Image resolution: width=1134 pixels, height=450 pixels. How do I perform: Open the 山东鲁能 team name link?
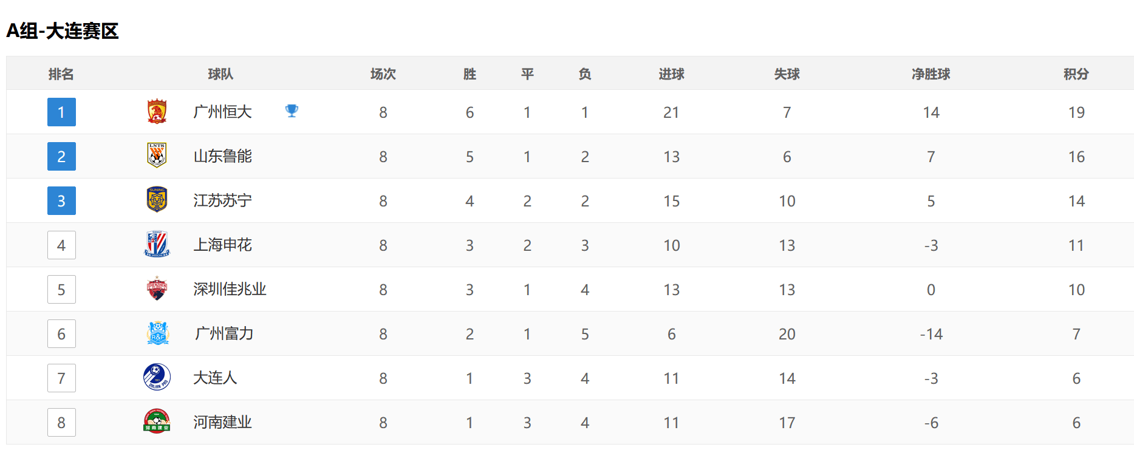222,156
